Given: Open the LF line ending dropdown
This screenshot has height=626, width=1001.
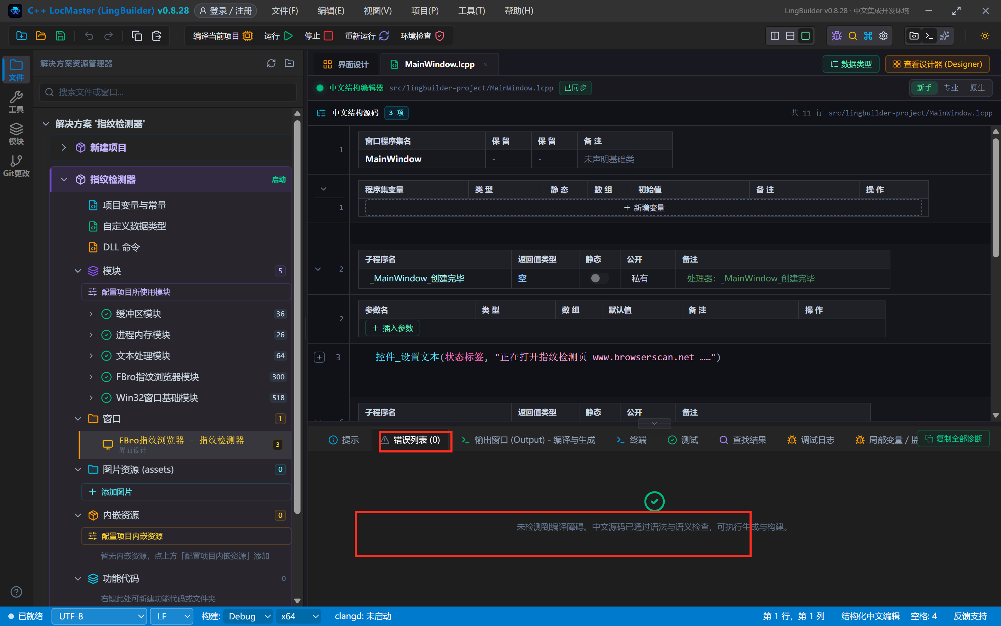Looking at the screenshot, I should (x=172, y=617).
